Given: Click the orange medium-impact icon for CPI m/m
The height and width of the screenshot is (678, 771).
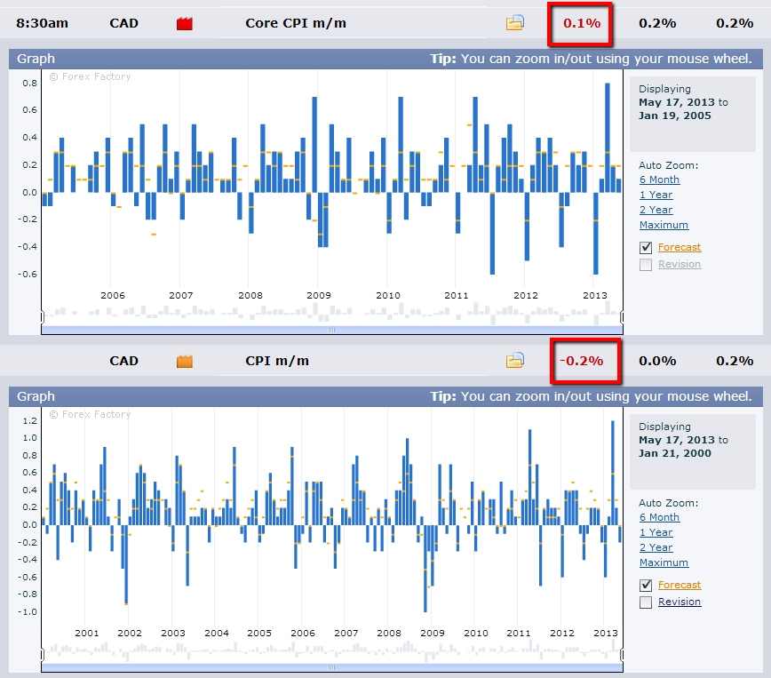Looking at the screenshot, I should [x=185, y=361].
